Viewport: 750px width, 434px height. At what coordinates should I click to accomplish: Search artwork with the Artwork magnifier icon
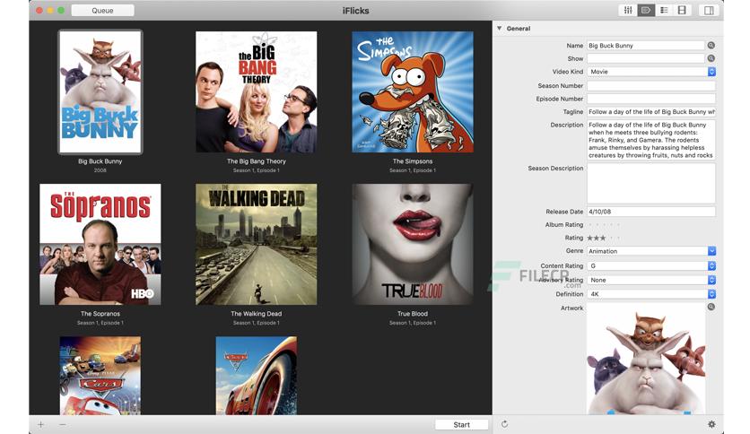coord(711,307)
